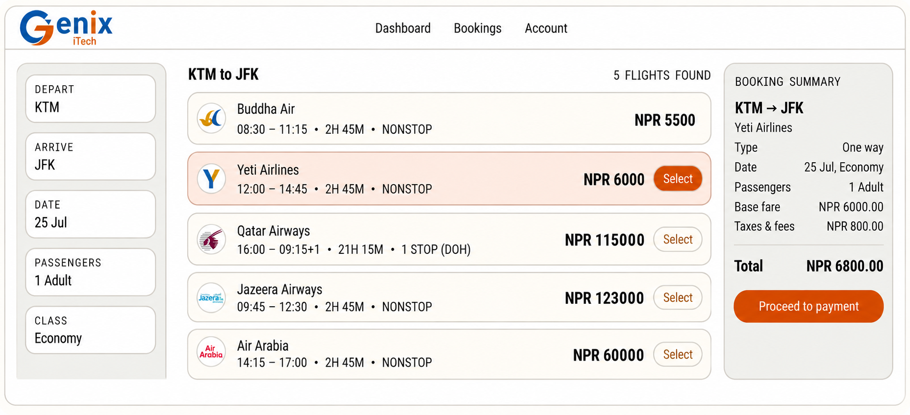Click the One way type value
Screen dimensions: 910x415
tap(863, 147)
